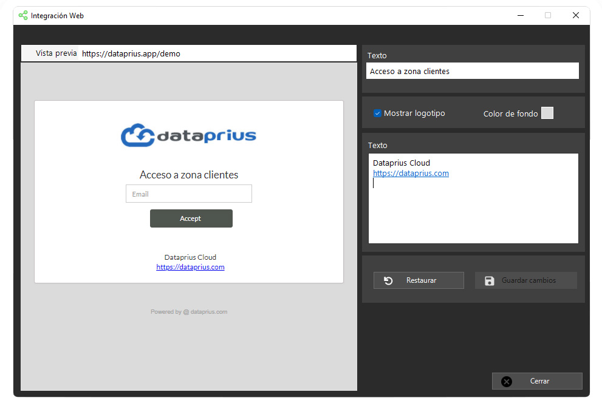The height and width of the screenshot is (409, 602).
Task: Click the Mostrar logotipo label
Action: 414,113
